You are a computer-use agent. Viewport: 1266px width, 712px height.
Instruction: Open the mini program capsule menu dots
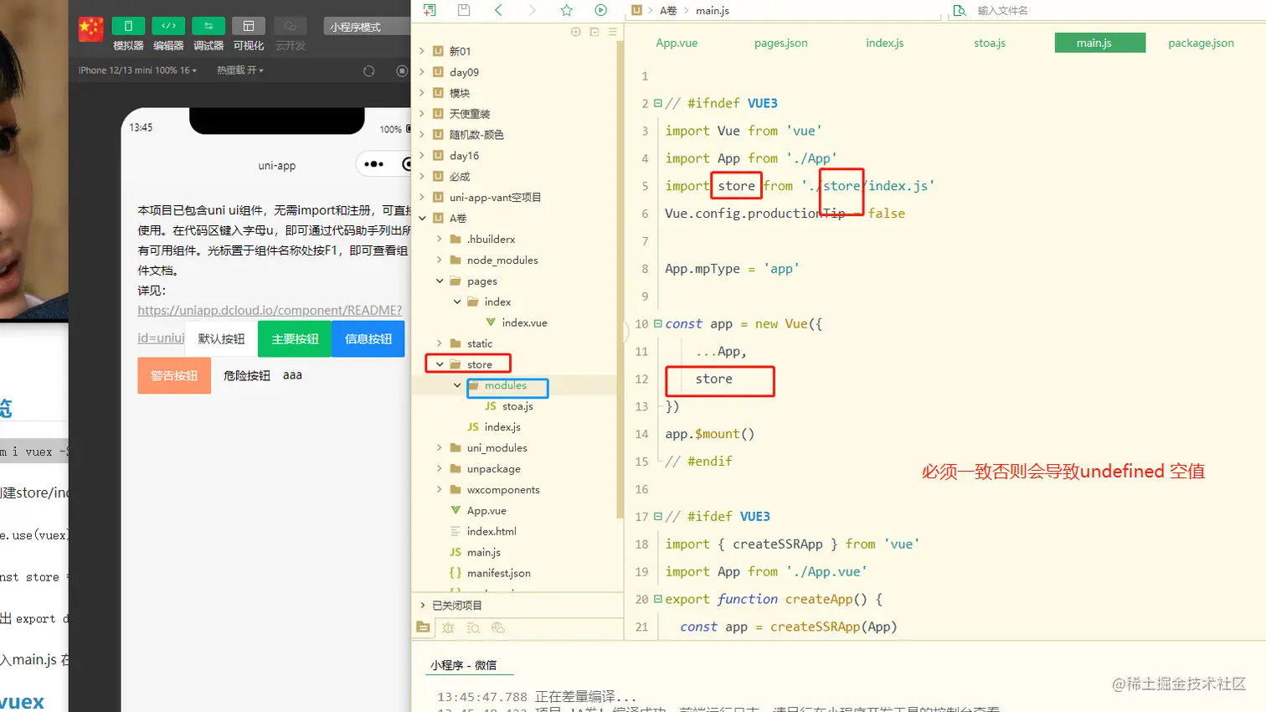[373, 164]
